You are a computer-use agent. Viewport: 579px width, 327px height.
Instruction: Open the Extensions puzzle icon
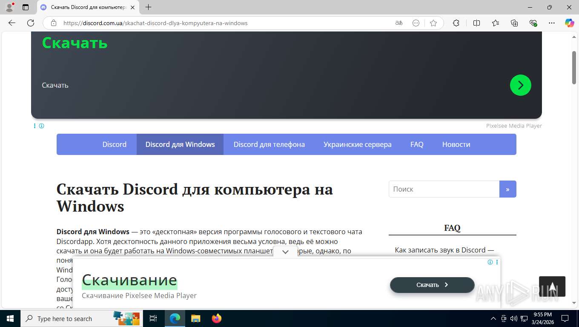[456, 23]
